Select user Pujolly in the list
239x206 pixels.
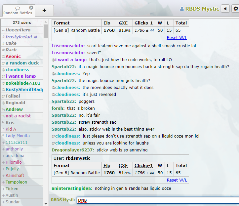coord(22,169)
